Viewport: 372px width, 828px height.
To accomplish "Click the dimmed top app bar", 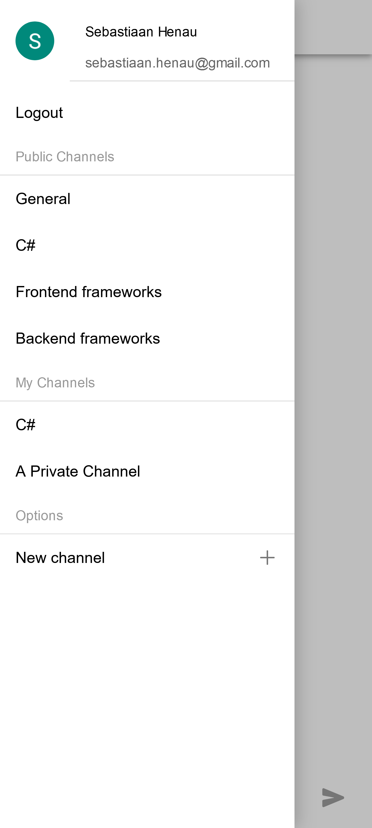I will [x=333, y=27].
